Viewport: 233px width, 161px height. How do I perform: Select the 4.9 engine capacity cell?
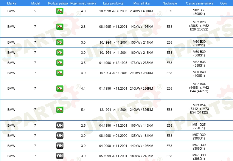83,11
